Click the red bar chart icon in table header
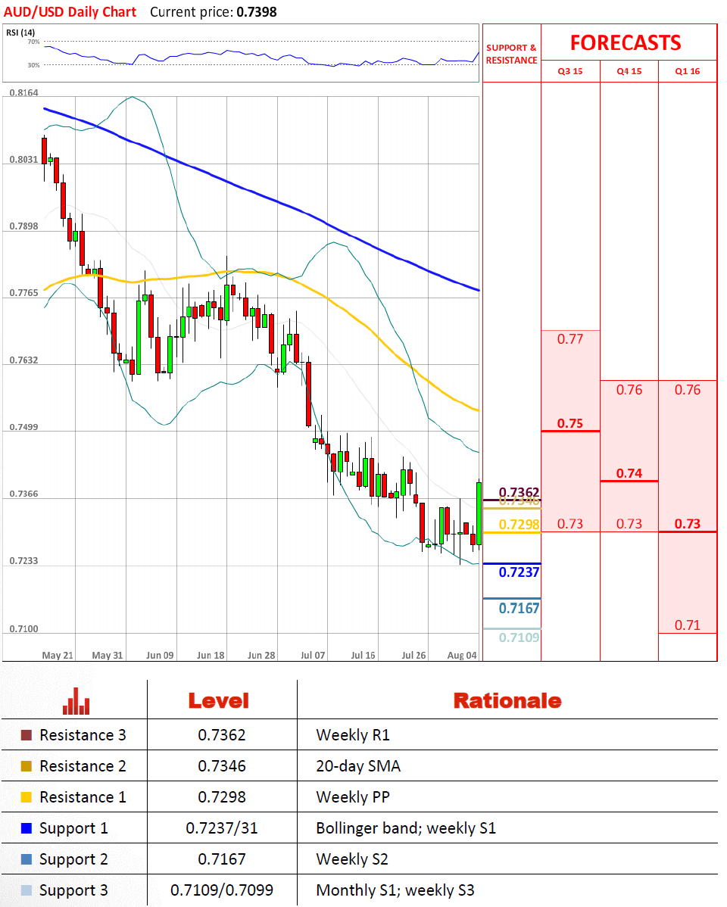Viewport: 727px width, 907px height. pos(76,701)
